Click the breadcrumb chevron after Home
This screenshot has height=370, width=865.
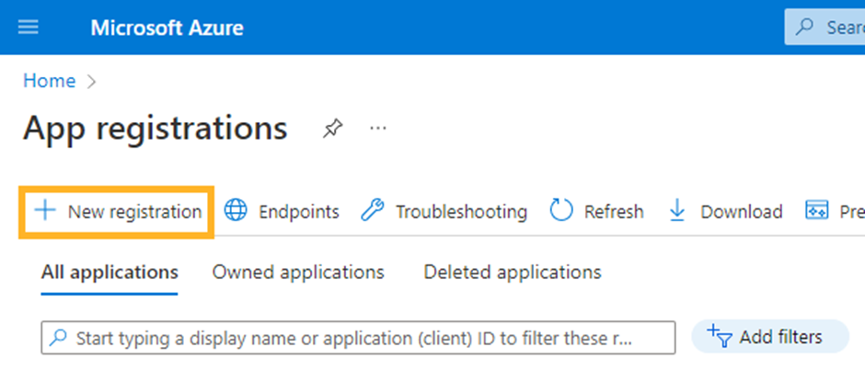pyautogui.click(x=91, y=82)
